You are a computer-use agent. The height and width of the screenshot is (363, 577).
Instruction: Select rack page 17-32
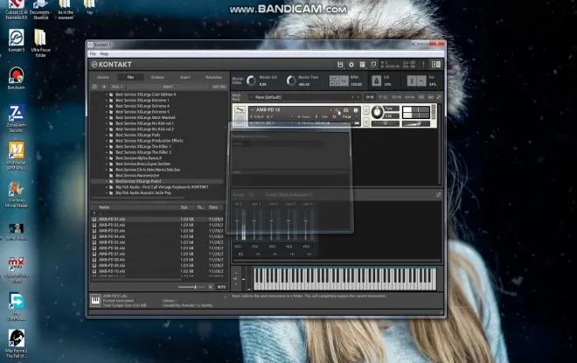[383, 97]
